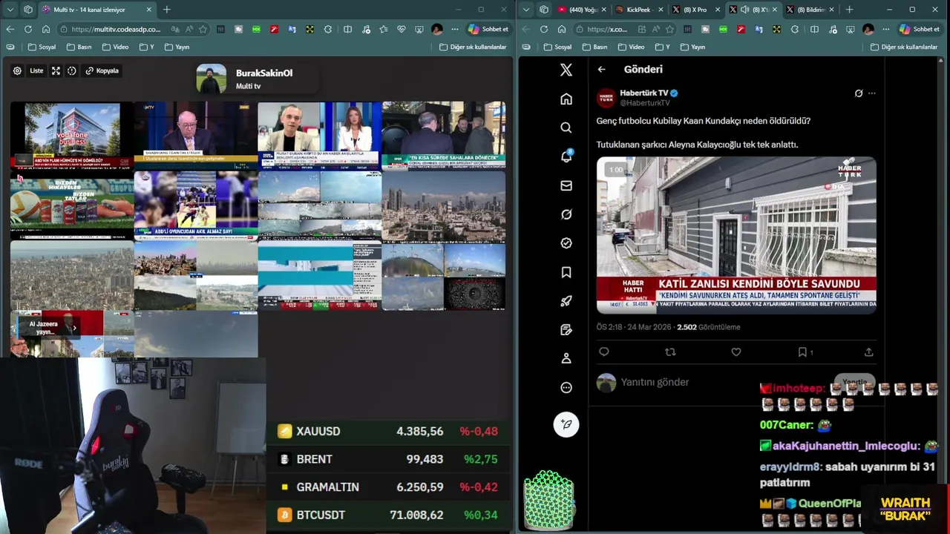Image resolution: width=950 pixels, height=534 pixels.
Task: Toggle favorite star in X address bar
Action: (x=669, y=29)
